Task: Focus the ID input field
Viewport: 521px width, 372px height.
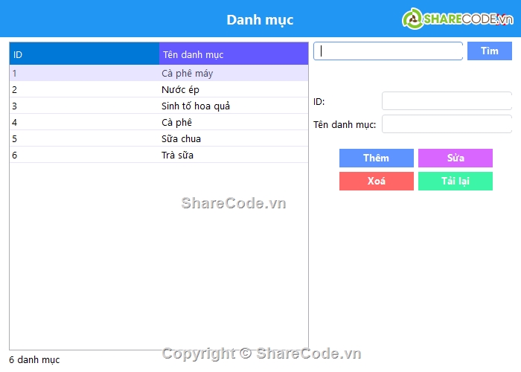Action: 447,101
